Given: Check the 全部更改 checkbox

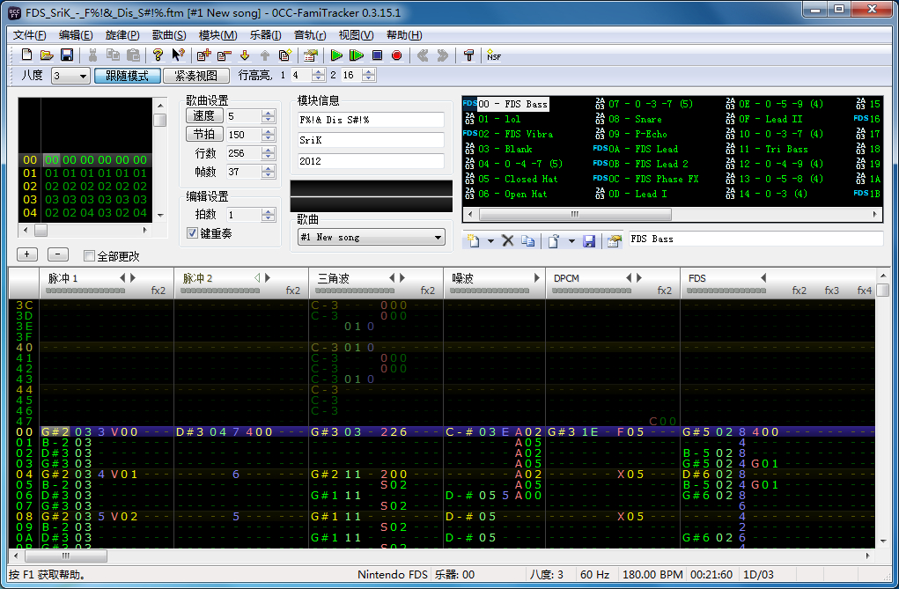Looking at the screenshot, I should tap(89, 256).
